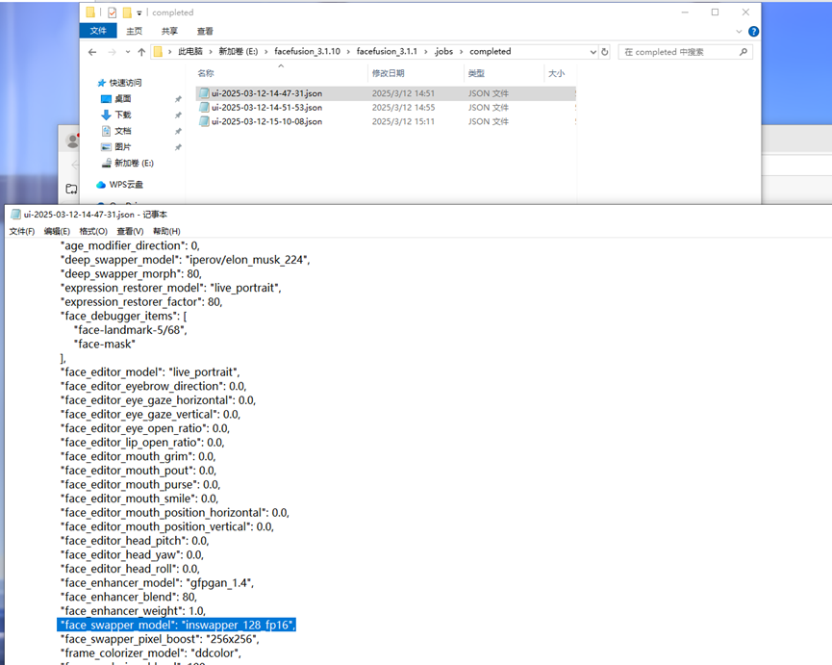Click the face_editor_head_yaw line

coord(132,555)
